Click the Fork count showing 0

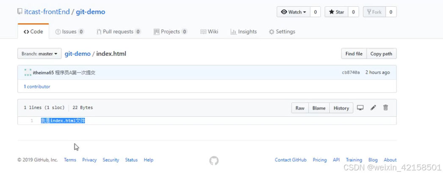391,12
